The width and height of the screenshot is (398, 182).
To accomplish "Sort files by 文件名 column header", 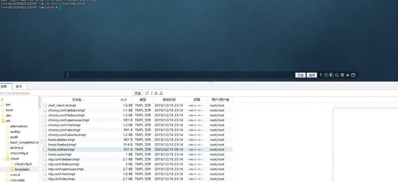I will [x=78, y=100].
